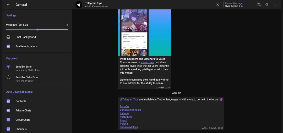Open the Telegram Tips channel avatar
283x133 pixels.
(x=79, y=5)
